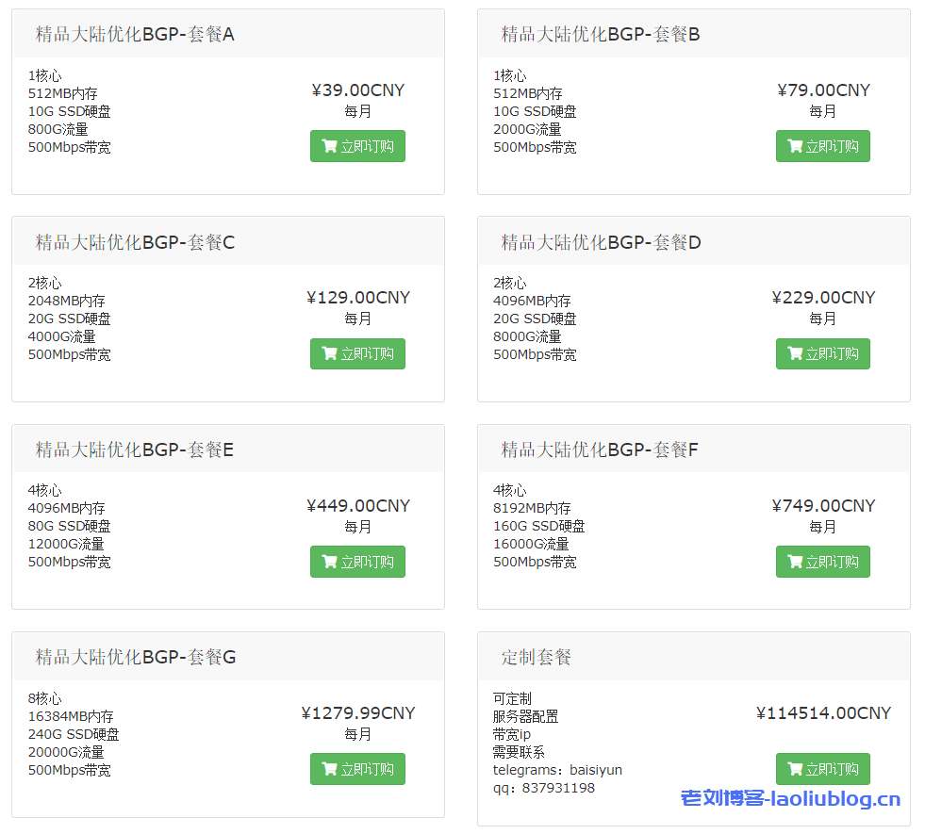Click 立即订购 for the 定制套餐 plan

pos(822,769)
